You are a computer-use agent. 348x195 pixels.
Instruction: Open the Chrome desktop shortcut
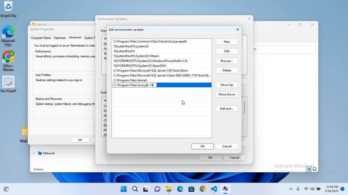pos(8,60)
